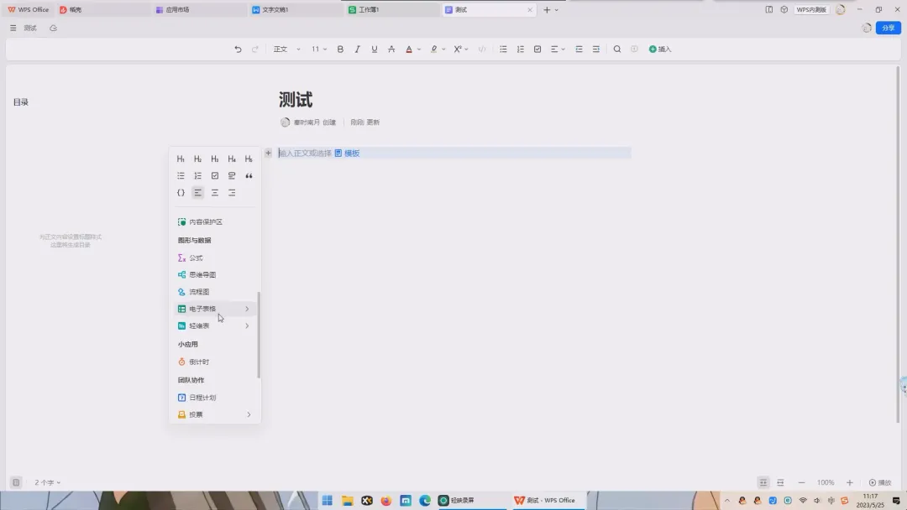The width and height of the screenshot is (907, 510).
Task: Insert 思维导图 mind map
Action: coord(215,275)
